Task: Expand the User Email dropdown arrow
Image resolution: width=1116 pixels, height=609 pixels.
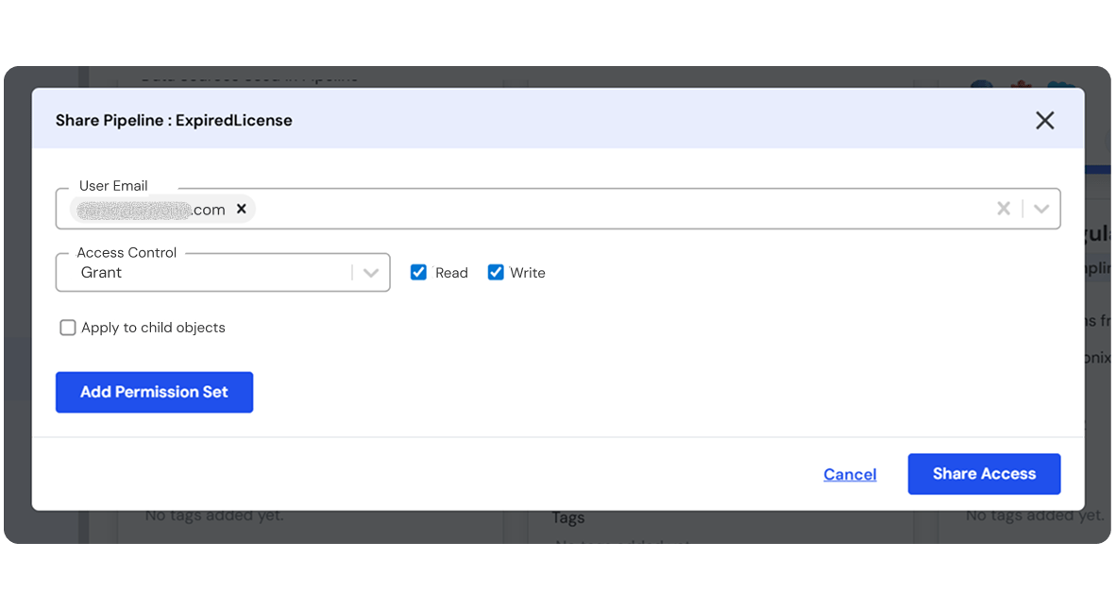Action: tap(1040, 209)
